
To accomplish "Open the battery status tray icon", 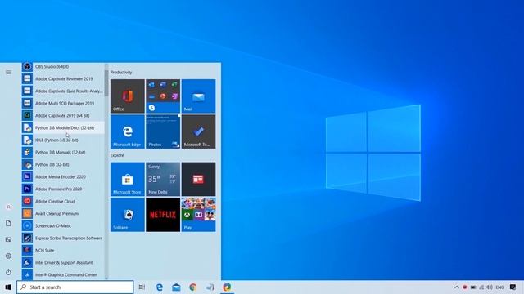I will pyautogui.click(x=473, y=287).
